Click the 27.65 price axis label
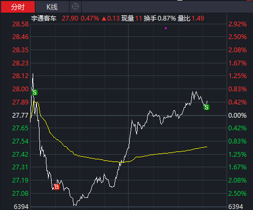Screen dimensions: 253x210 click(x=21, y=128)
